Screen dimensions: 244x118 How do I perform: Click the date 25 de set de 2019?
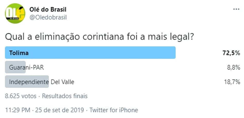pos(60,110)
